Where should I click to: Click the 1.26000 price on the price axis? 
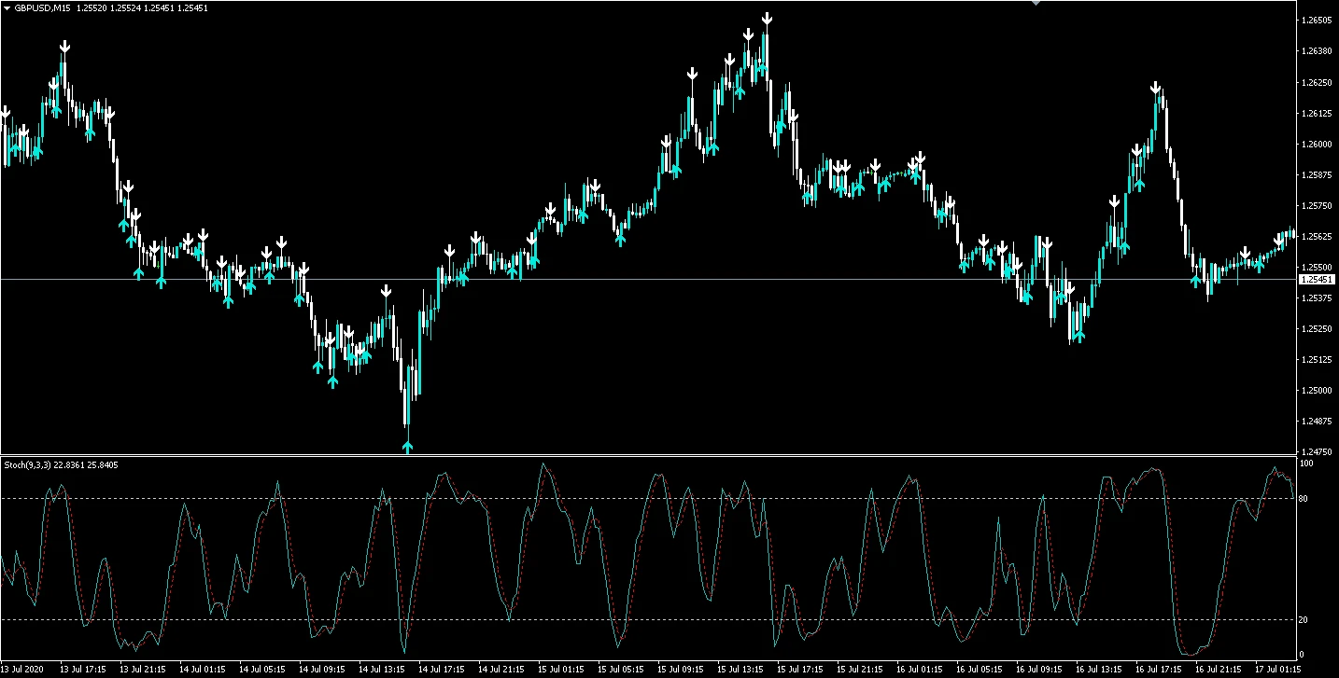tap(1317, 145)
